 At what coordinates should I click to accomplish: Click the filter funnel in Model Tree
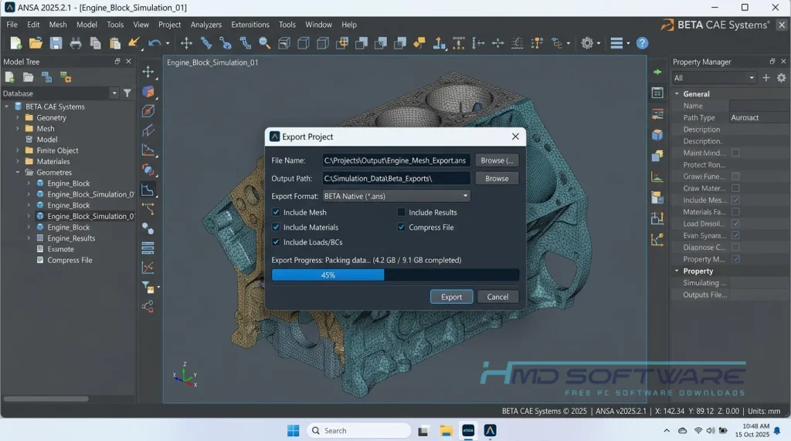(127, 93)
